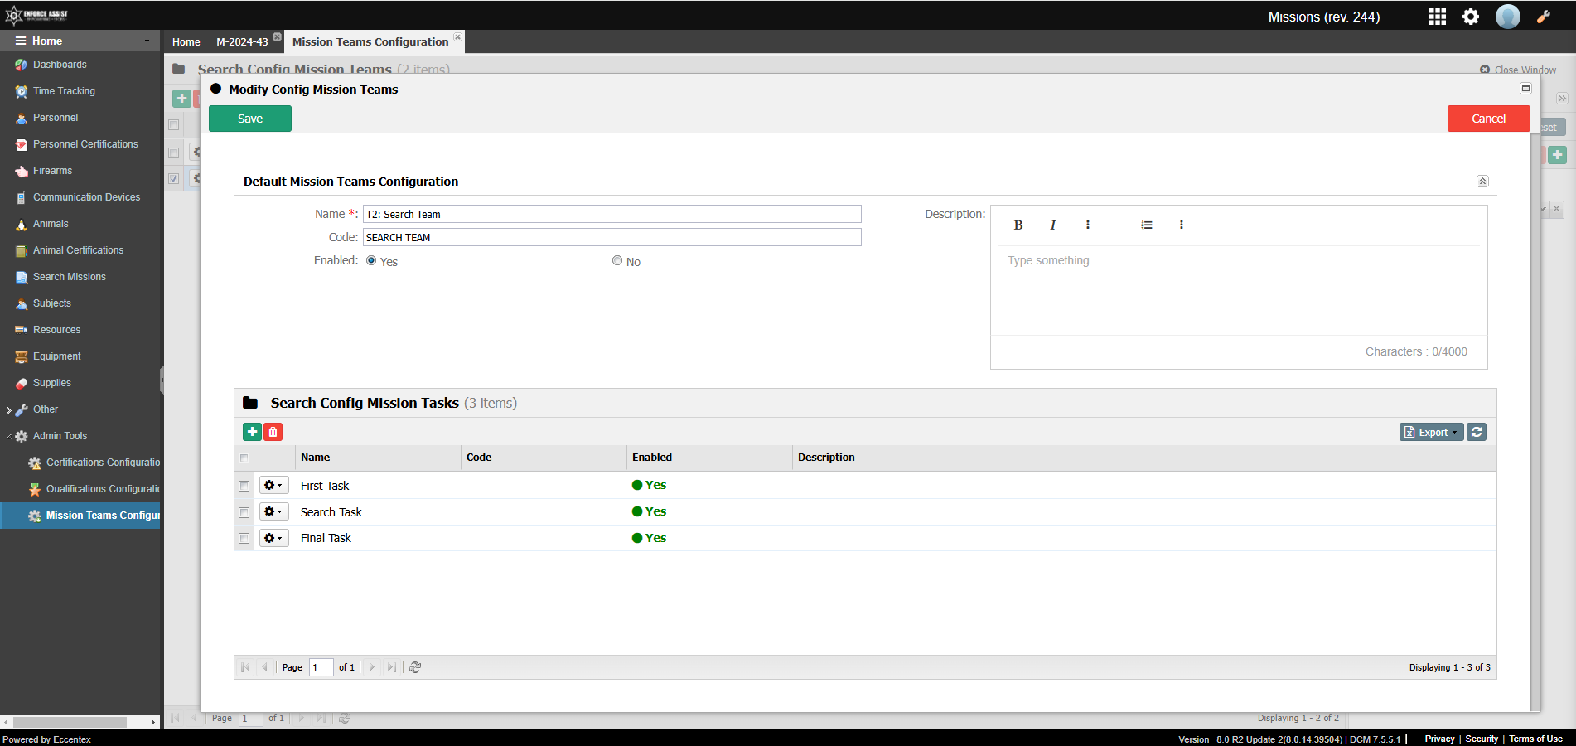Tick the select-all checkbox in tasks header
Screen dimensions: 1576x746
[244, 458]
